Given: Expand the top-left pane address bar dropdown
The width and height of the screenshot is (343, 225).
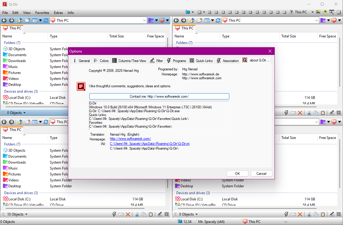Looking at the screenshot, I should [144, 20].
